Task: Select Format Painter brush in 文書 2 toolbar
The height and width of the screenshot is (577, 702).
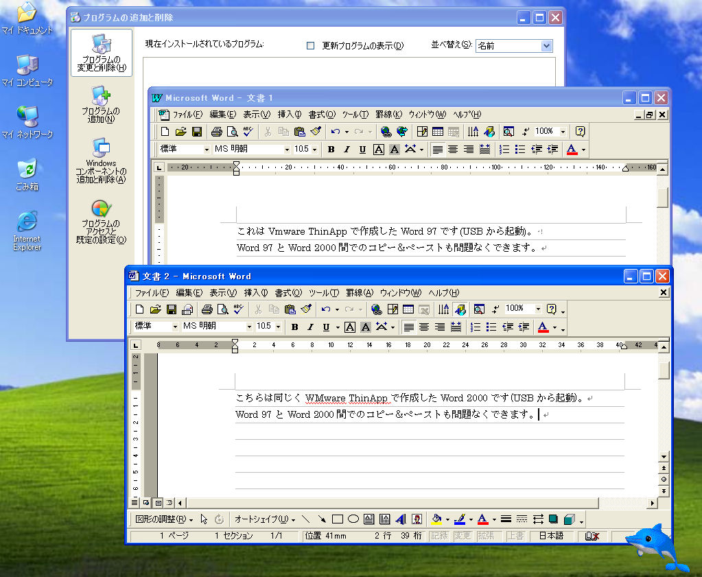Action: (x=306, y=309)
